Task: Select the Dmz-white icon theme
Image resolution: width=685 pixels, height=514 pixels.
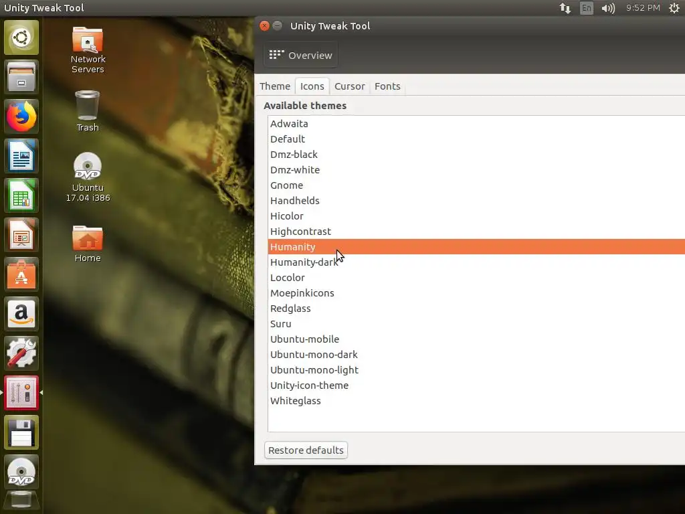Action: point(476,169)
